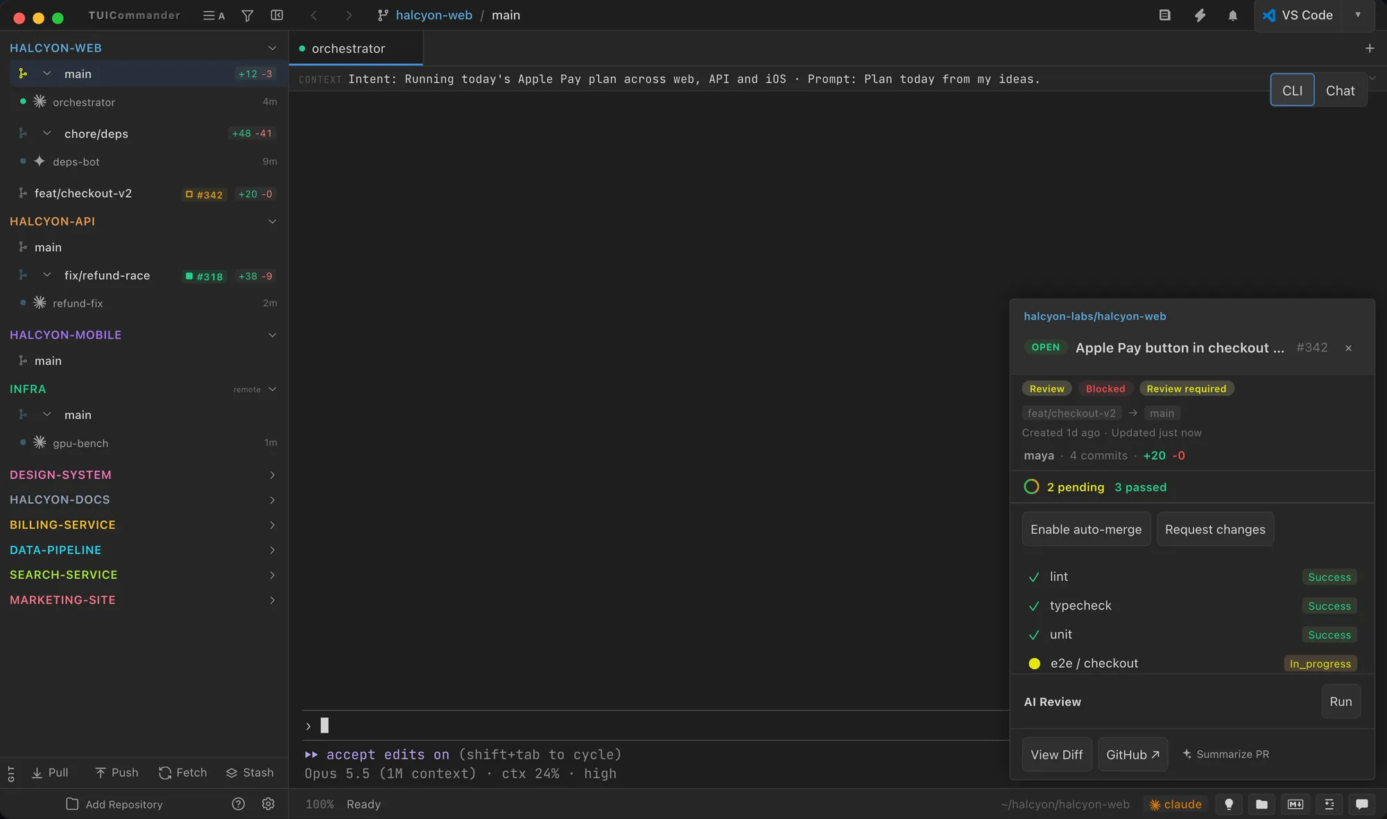Screen dimensions: 1387x819
Task: Navigate back with the left arrow
Action: pyautogui.click(x=313, y=15)
